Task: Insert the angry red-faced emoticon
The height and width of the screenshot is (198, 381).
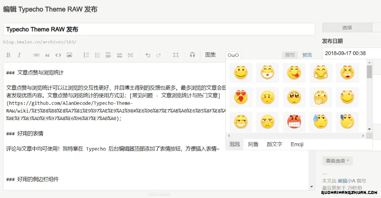Action: (294, 121)
